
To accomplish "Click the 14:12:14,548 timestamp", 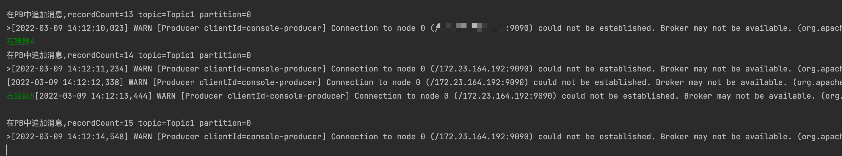I will pos(95,137).
